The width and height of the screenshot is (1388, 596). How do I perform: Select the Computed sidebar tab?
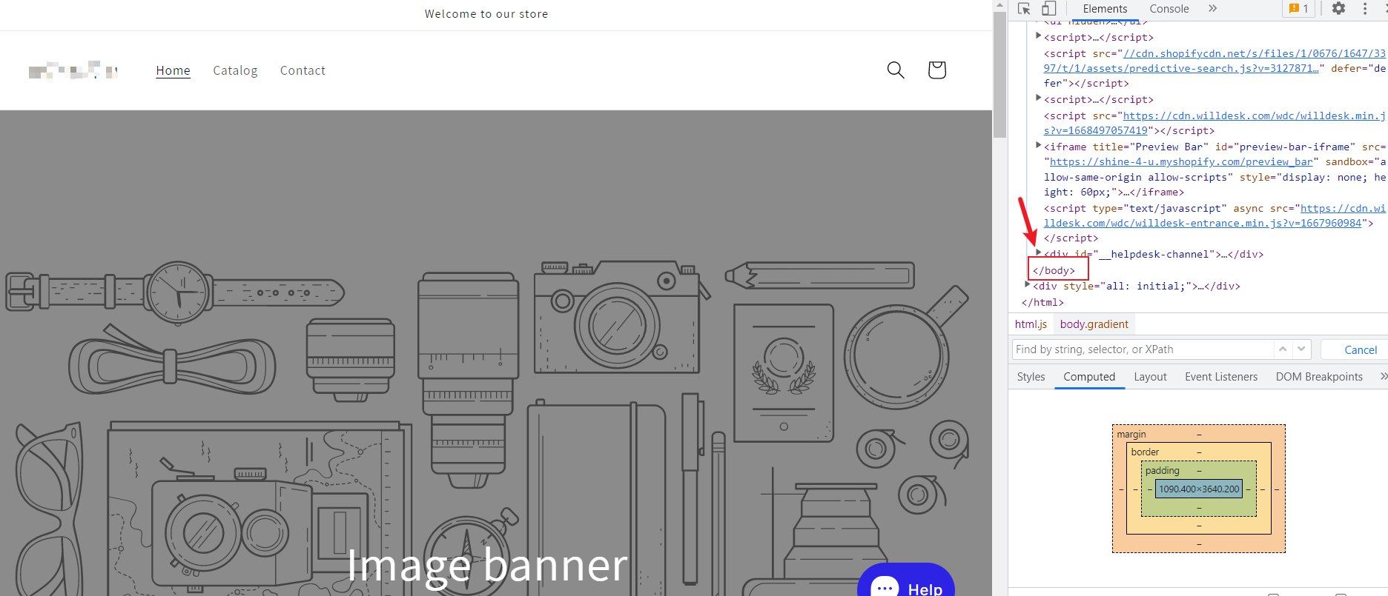[x=1089, y=377]
